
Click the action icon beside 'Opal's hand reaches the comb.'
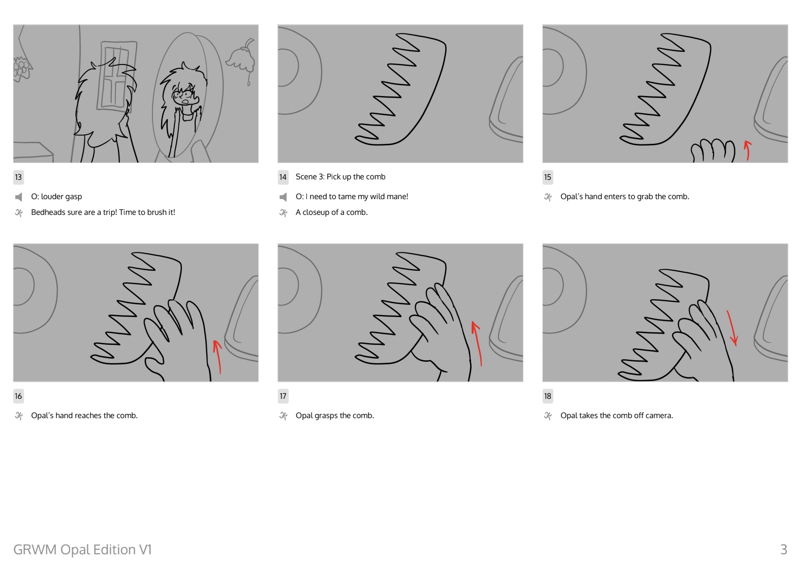pyautogui.click(x=19, y=416)
